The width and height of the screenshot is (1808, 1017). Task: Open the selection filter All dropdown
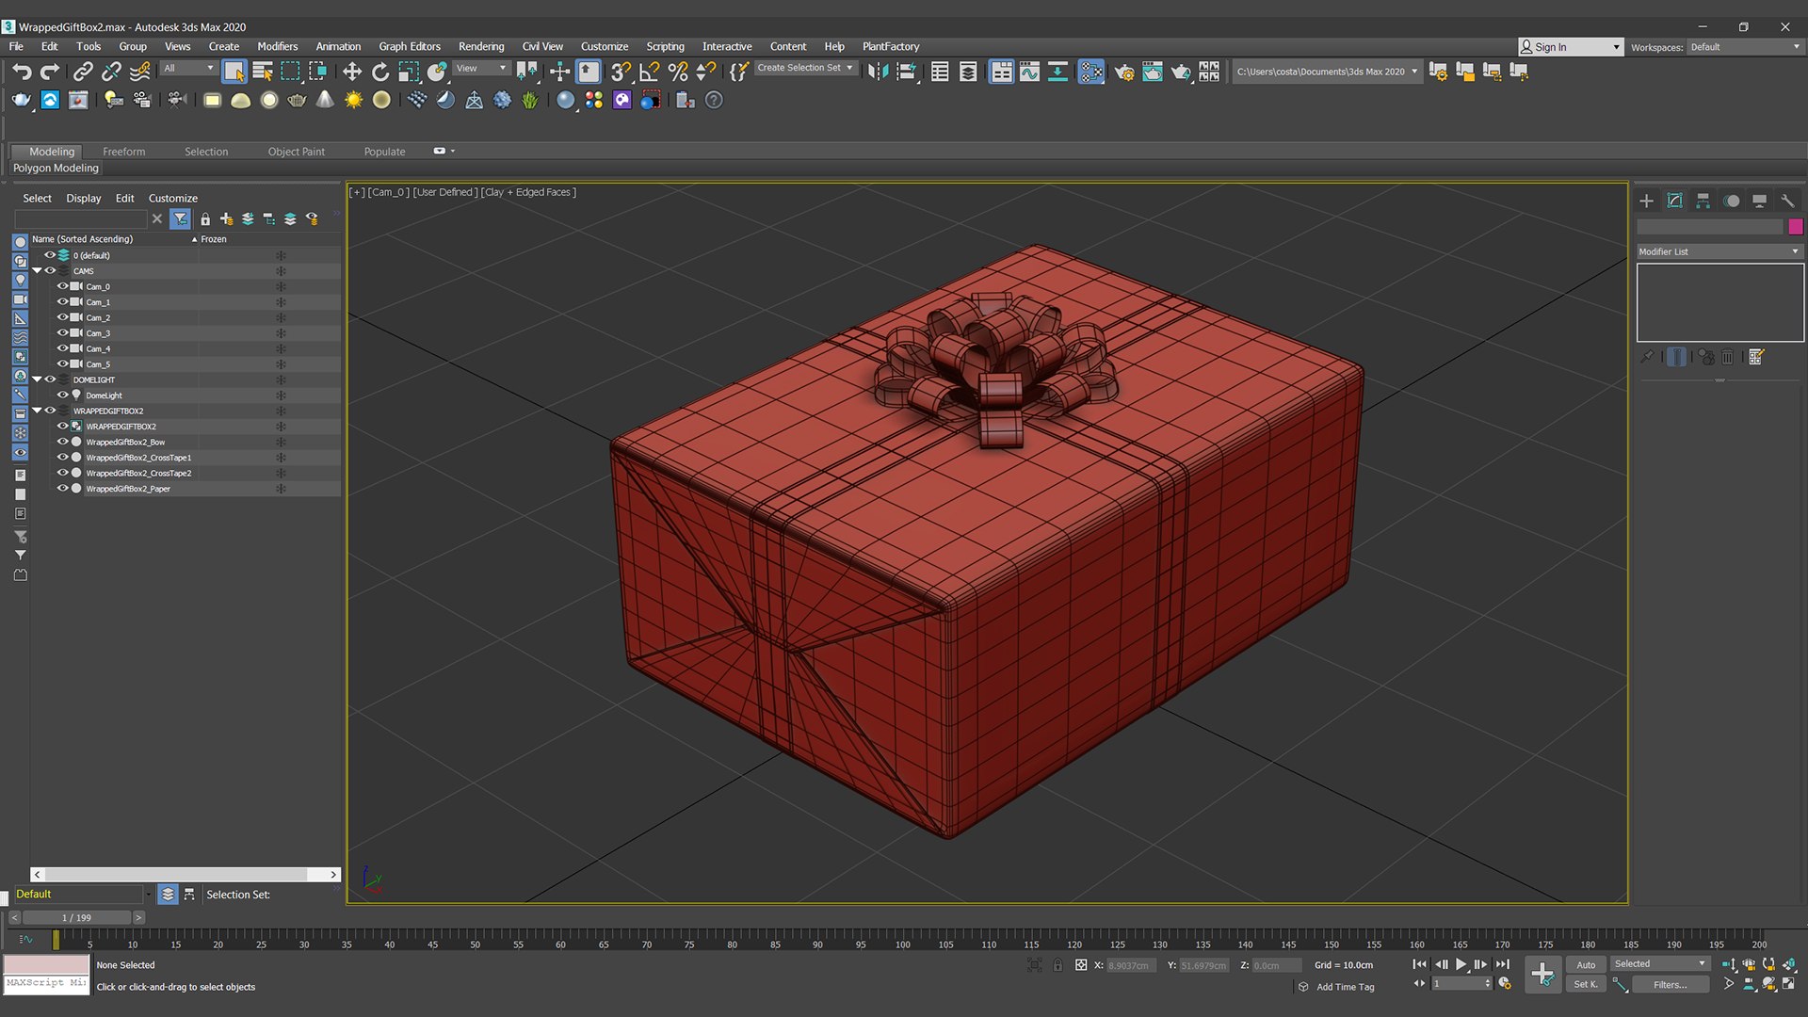(x=188, y=68)
